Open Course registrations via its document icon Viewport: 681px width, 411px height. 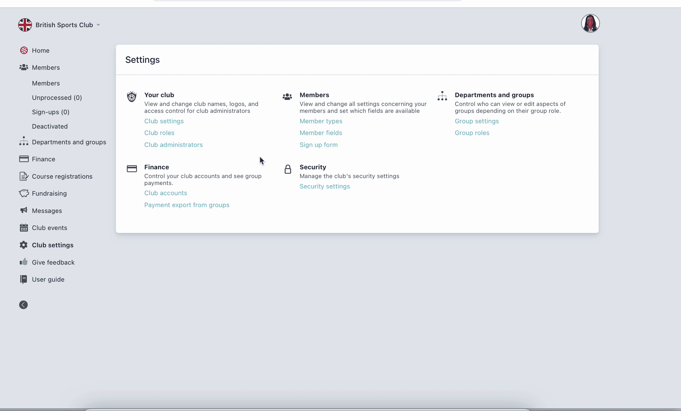pos(24,176)
